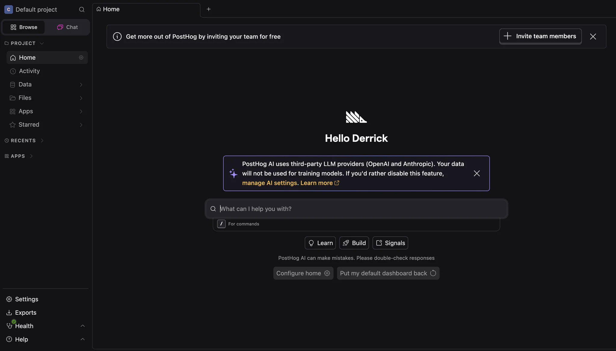This screenshot has height=351, width=616.
Task: Click Configure home button
Action: [x=303, y=273]
